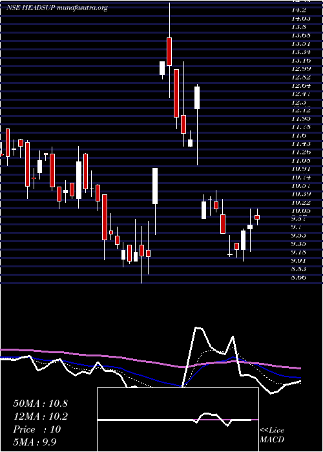This screenshot has height=452, width=323.
Task: Click the 11.78 price axis label
Action: point(301,127)
